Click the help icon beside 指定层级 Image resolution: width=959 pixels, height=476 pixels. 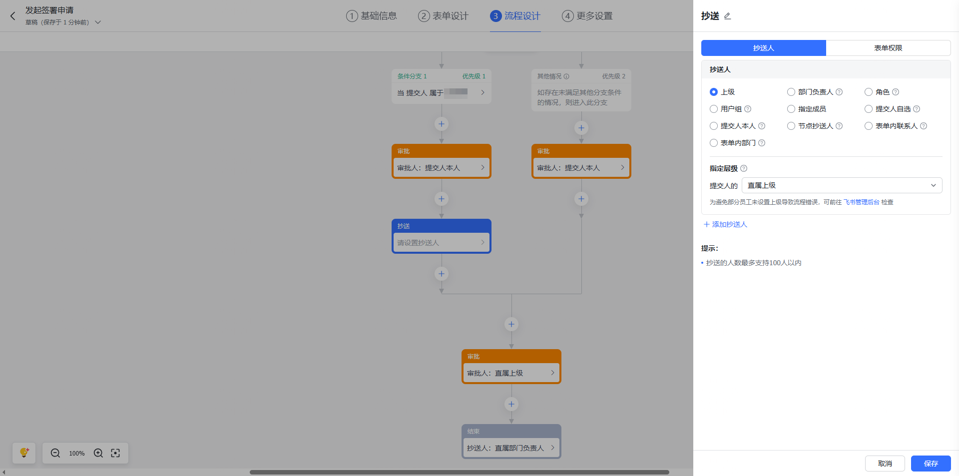click(744, 168)
